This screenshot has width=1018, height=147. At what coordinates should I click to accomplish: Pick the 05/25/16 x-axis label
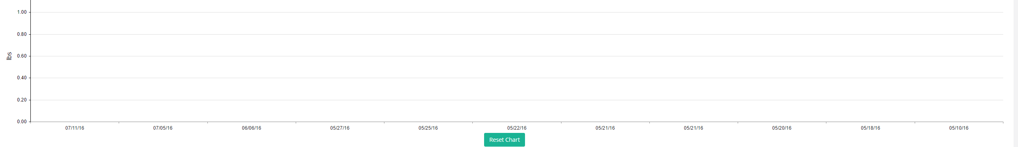428,128
